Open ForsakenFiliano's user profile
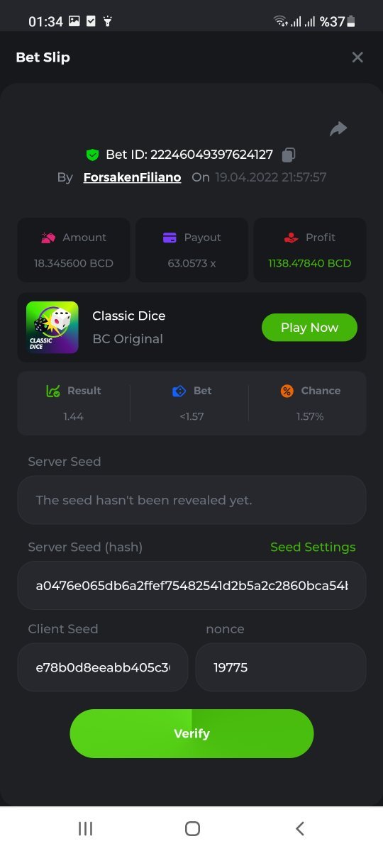Image resolution: width=383 pixels, height=851 pixels. point(132,177)
